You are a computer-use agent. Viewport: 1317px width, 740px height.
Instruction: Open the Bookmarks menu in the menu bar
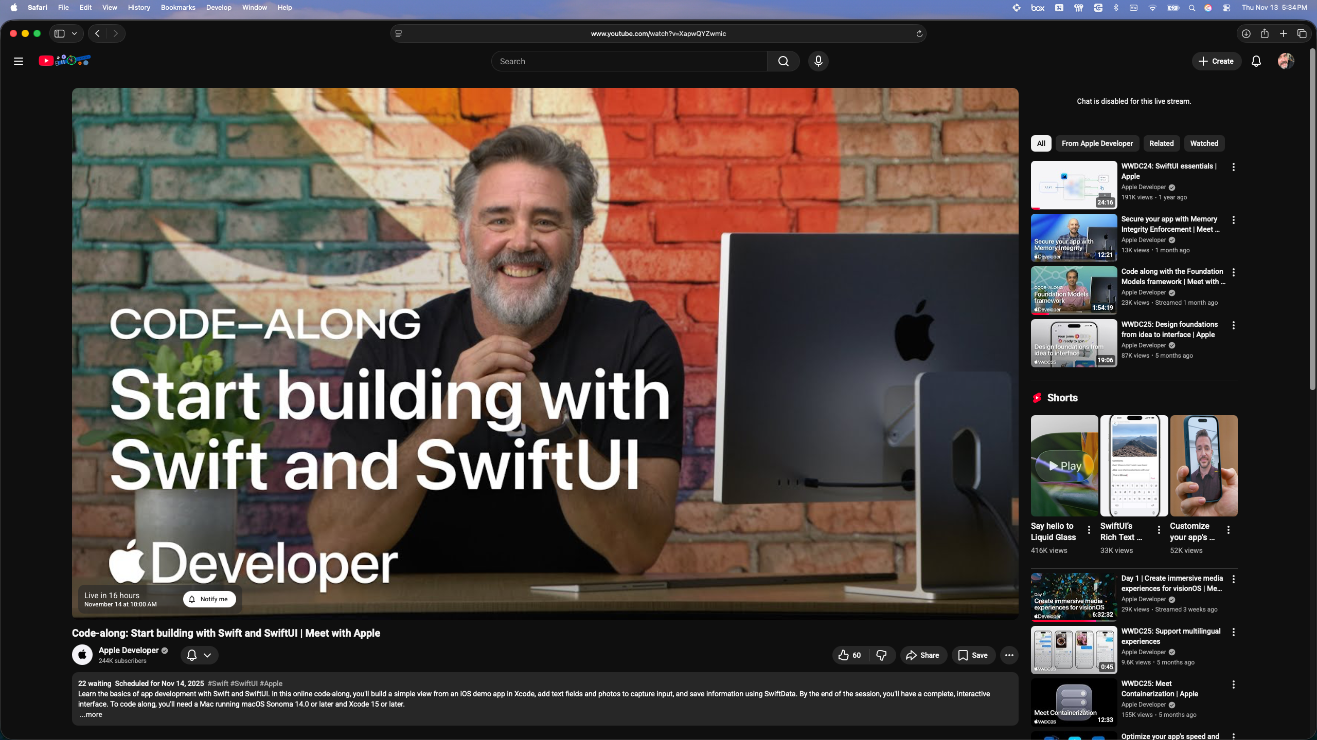(x=177, y=7)
